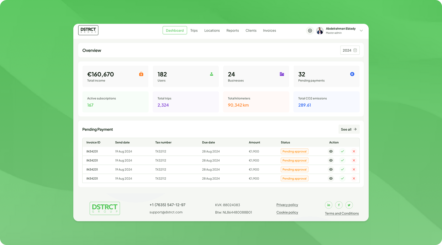Click the Twitter icon in footer
Screen dimensions: 442x245
pyautogui.click(x=349, y=205)
